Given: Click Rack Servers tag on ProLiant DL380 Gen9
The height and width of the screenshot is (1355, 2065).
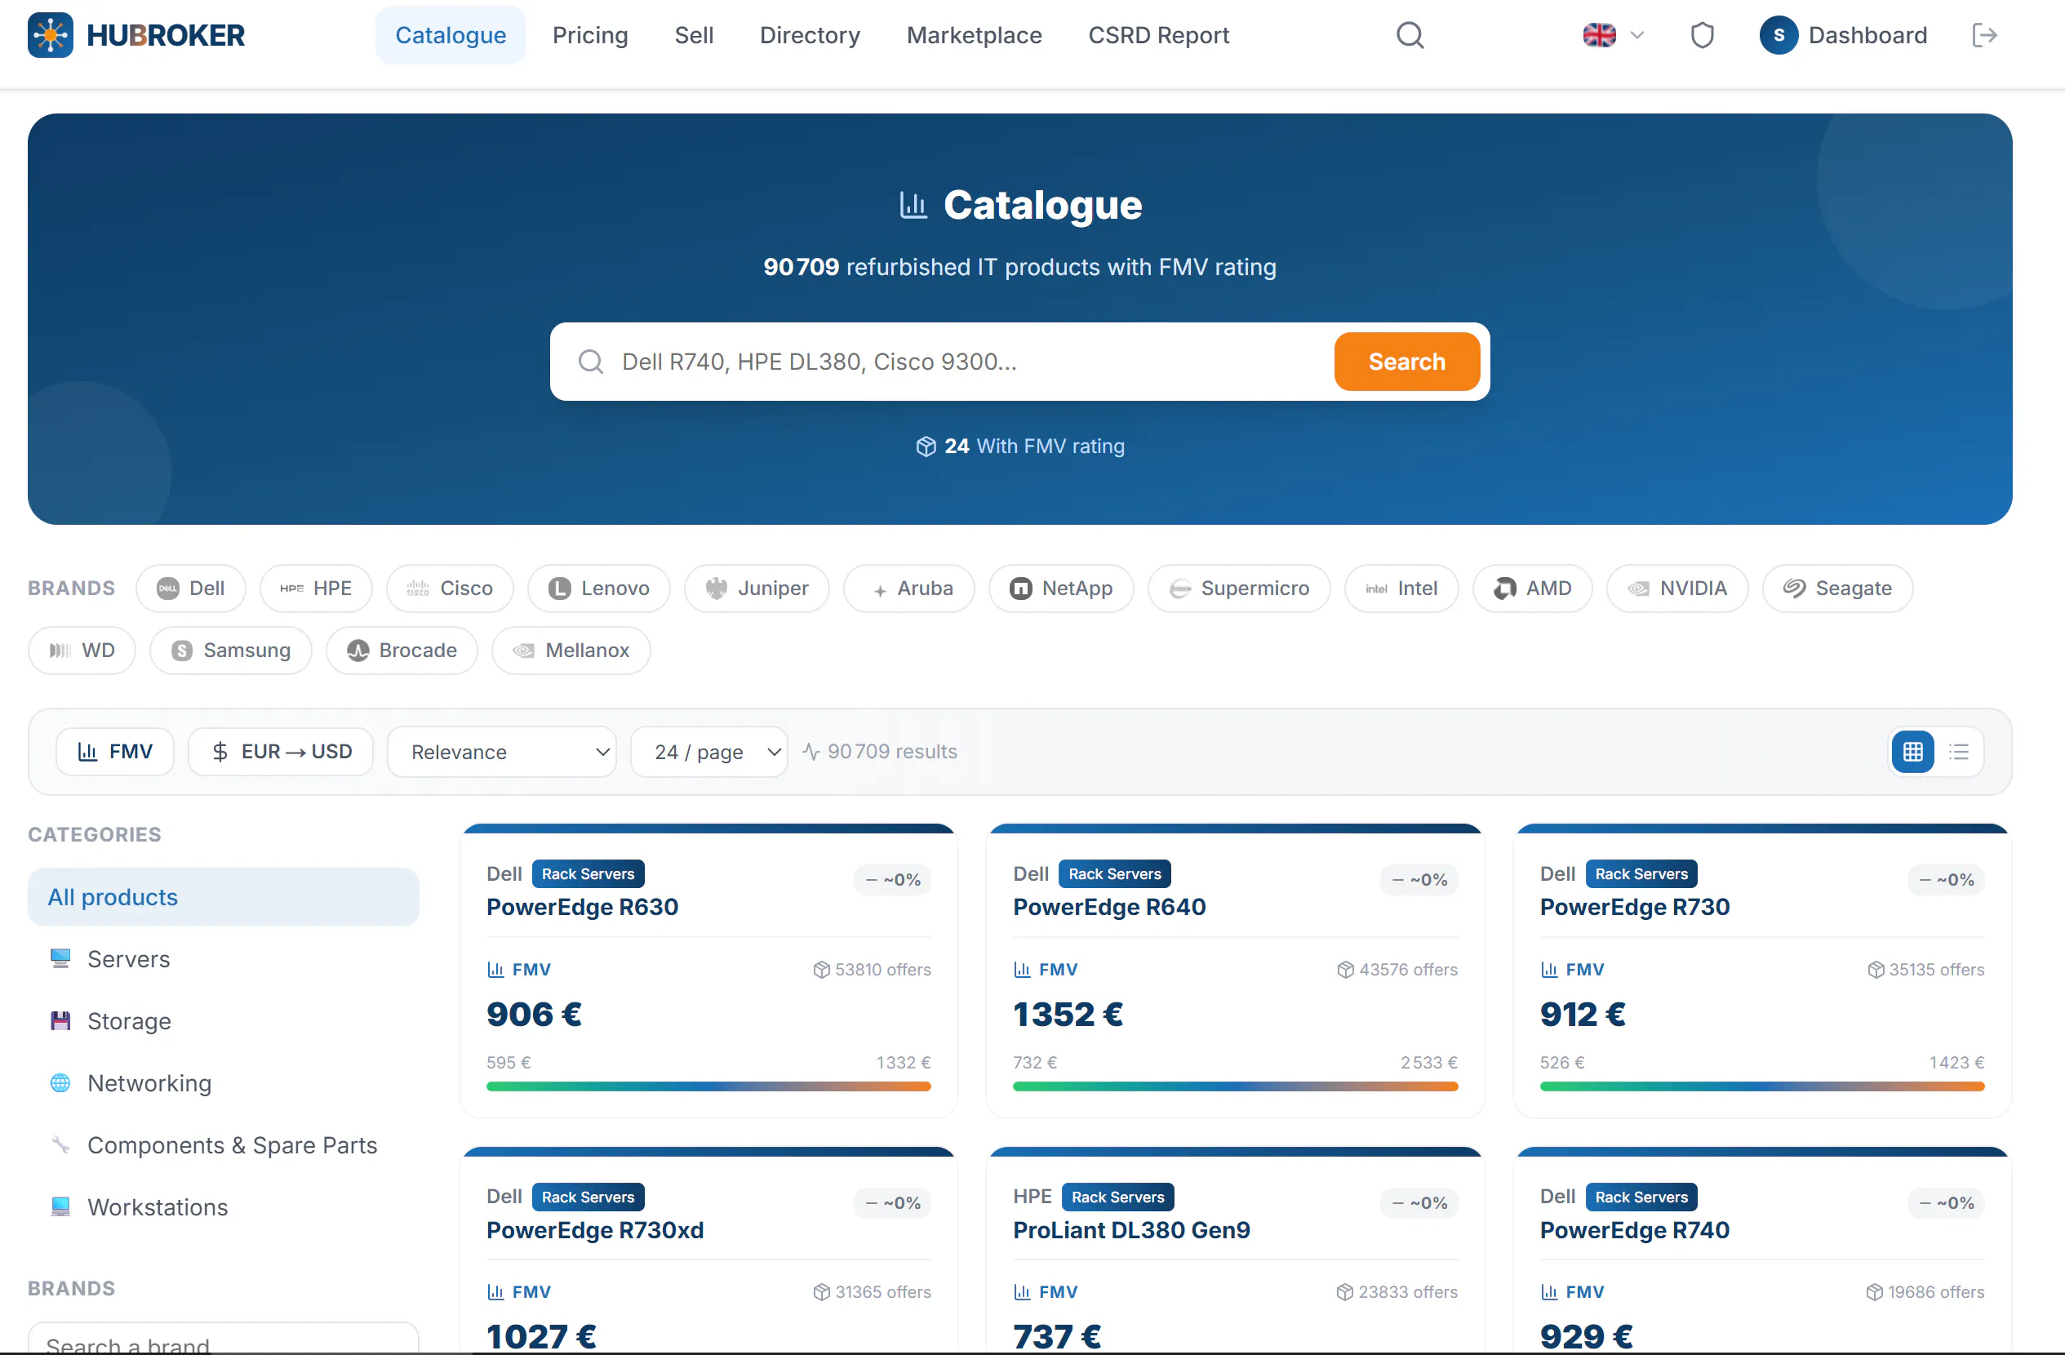Looking at the screenshot, I should pos(1117,1197).
